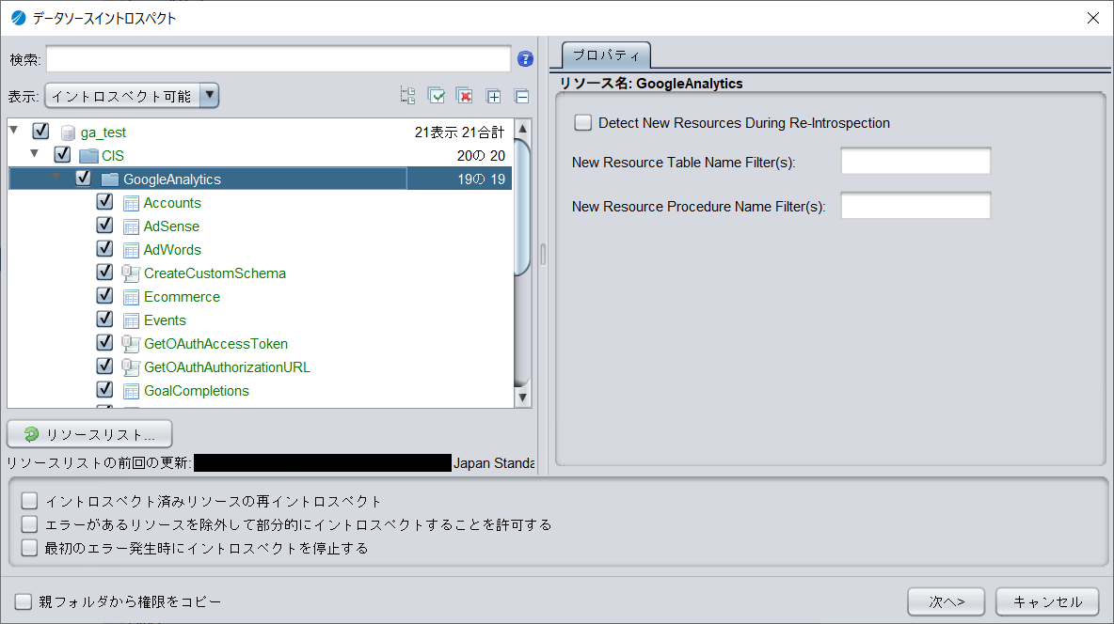Select the GetOAuthAccessToken tree item label
1114x624 pixels.
(x=216, y=344)
